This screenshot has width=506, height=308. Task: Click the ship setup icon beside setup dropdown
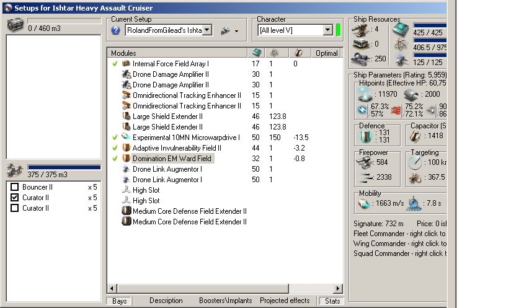[225, 30]
